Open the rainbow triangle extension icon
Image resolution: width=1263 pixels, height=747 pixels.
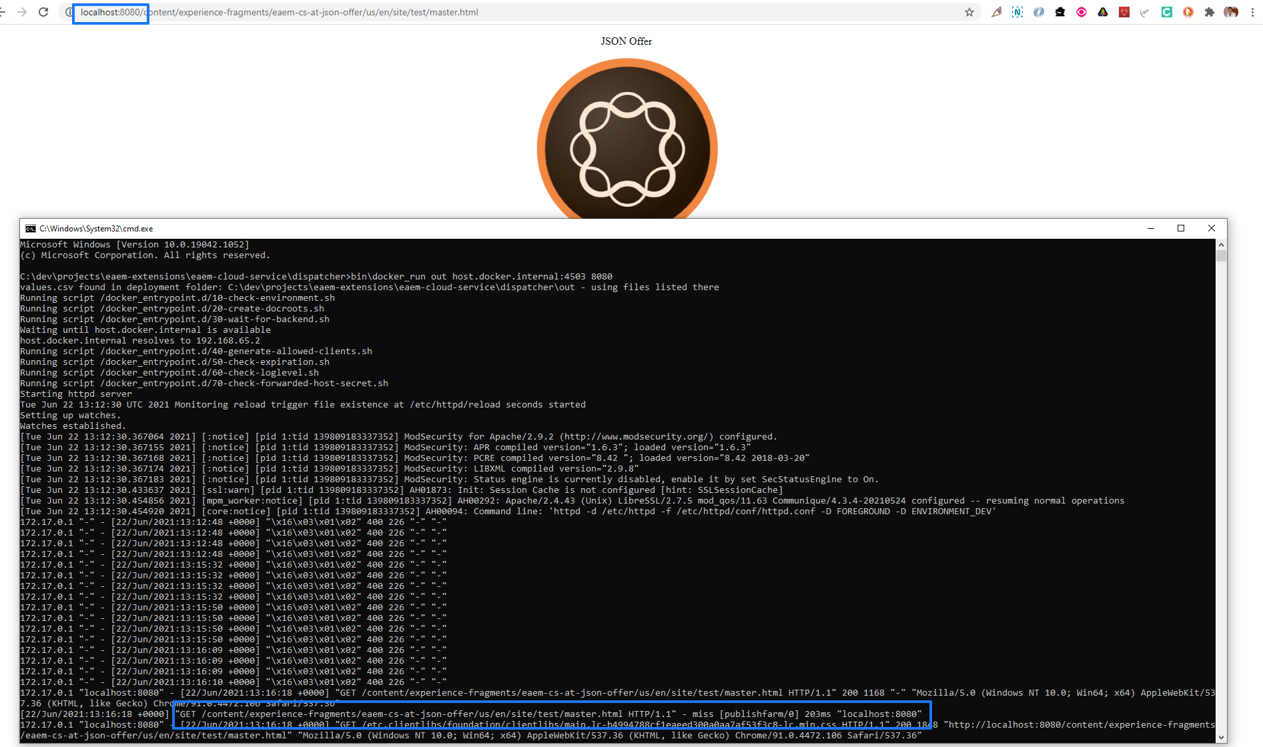pos(1103,12)
